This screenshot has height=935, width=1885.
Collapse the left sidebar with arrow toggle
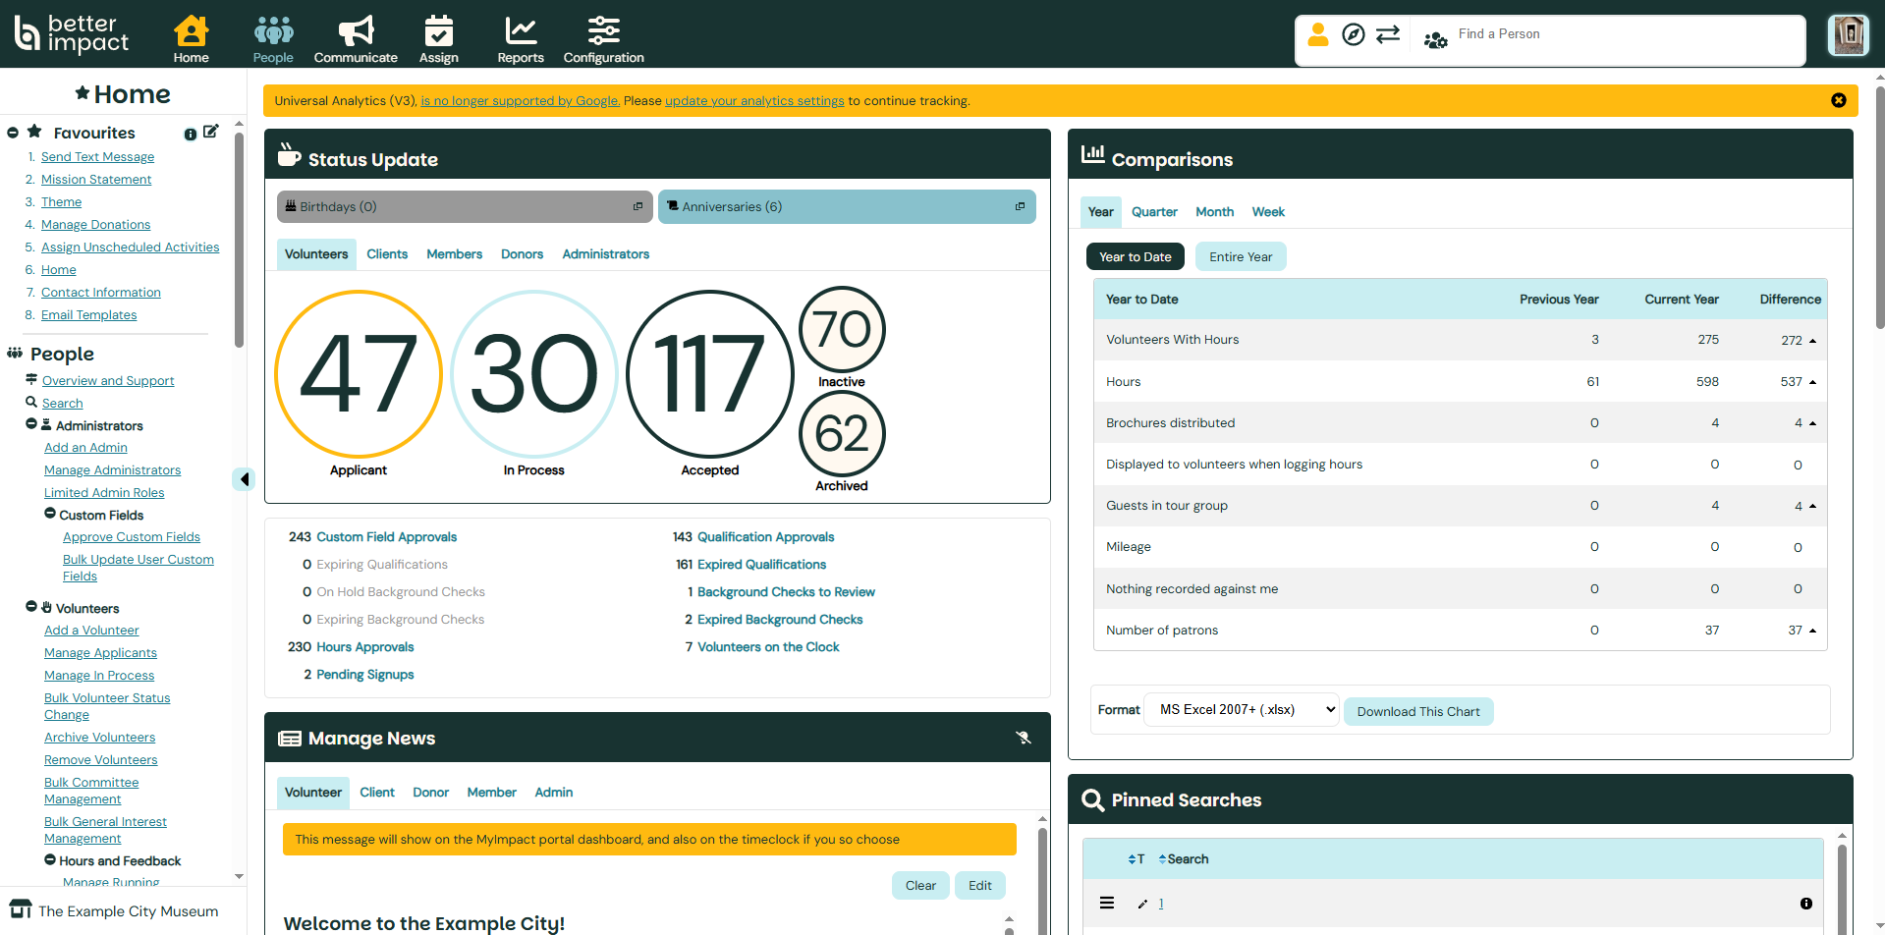point(244,479)
